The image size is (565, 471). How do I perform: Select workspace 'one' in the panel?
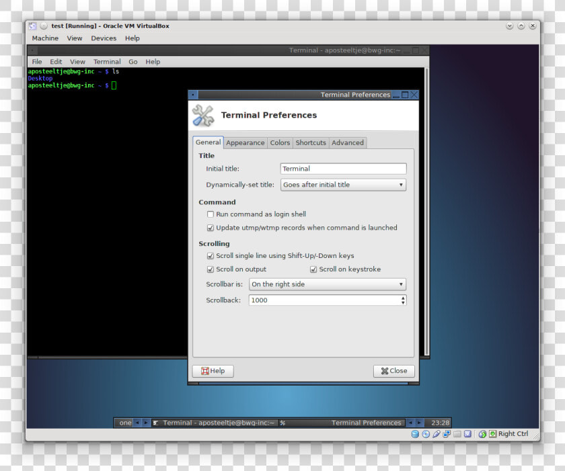(x=125, y=423)
